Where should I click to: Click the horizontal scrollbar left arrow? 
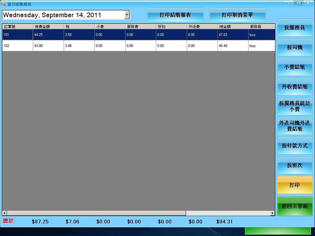[x=5, y=213]
